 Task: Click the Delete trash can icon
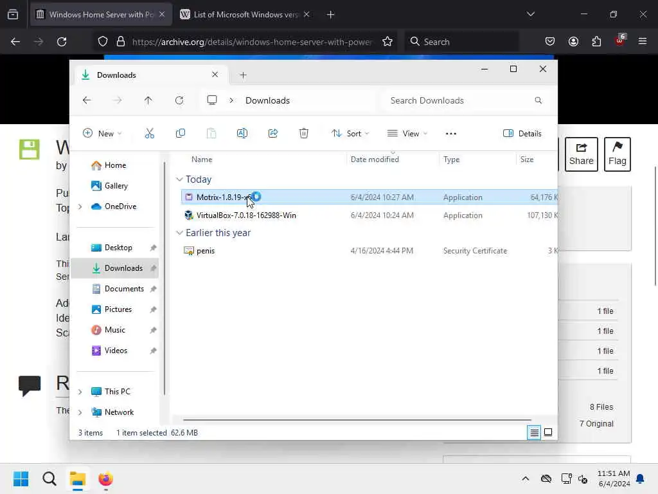tap(304, 134)
